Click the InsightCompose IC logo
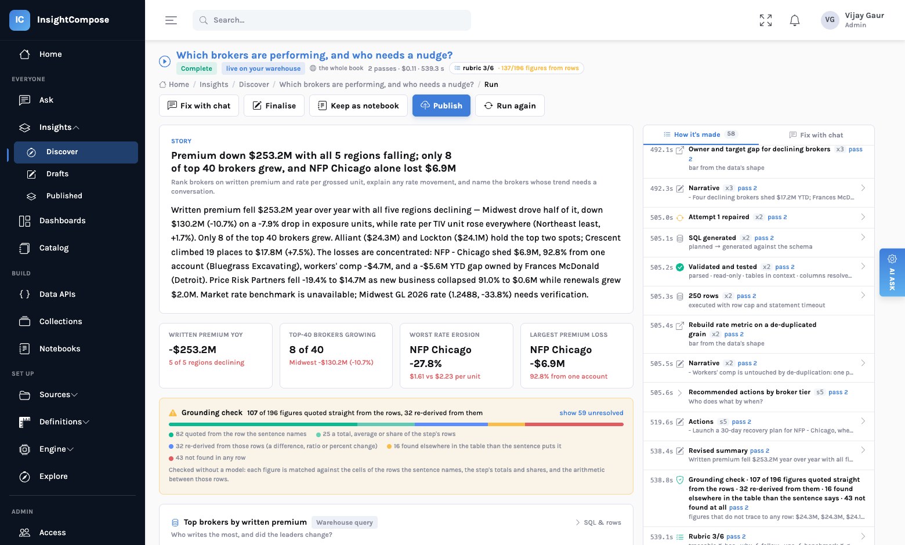Viewport: 905px width, 545px height. pyautogui.click(x=20, y=20)
